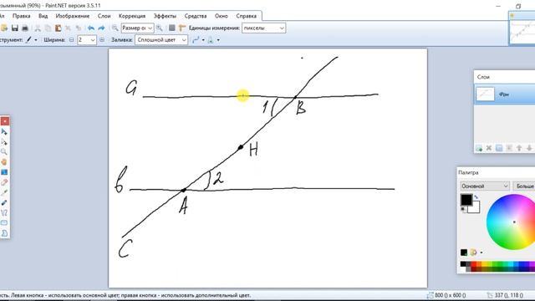Select the Recolor tool in toolbox

(x=4, y=202)
